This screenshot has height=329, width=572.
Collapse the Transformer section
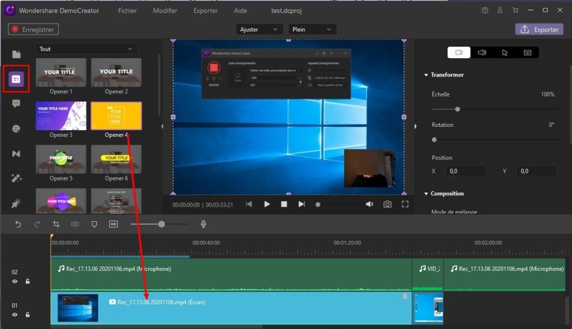coord(426,75)
